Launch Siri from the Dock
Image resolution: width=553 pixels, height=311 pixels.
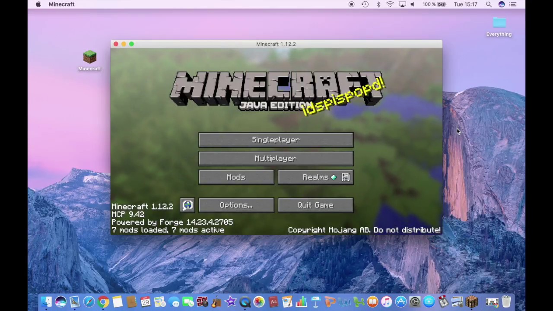60,302
